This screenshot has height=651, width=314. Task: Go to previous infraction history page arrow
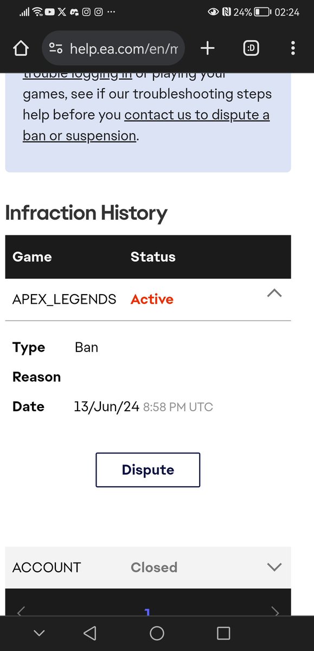(x=21, y=611)
